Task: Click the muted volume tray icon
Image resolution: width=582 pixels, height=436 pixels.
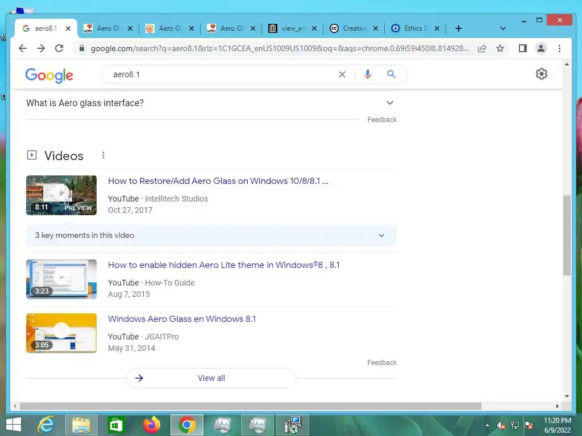Action: point(501,425)
